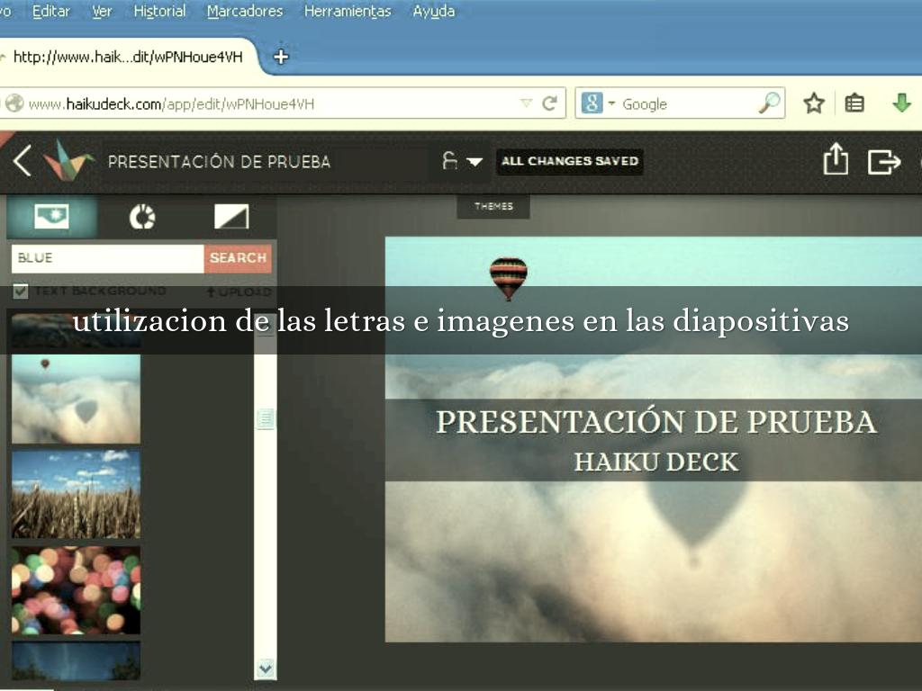Open the Marcadores menu

tap(244, 12)
